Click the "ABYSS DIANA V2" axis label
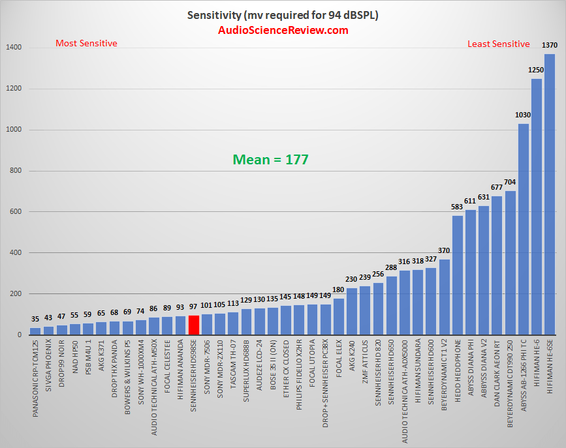The width and height of the screenshot is (566, 448). click(484, 368)
